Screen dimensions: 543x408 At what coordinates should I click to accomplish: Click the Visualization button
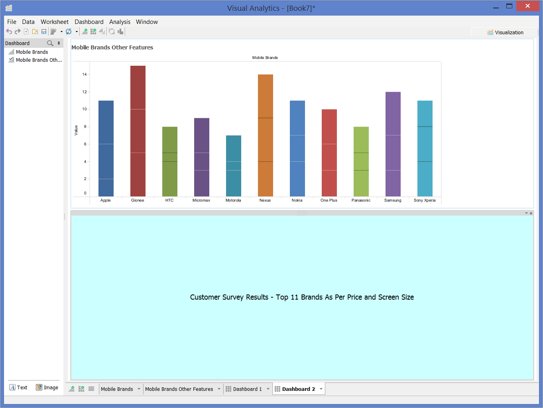[505, 32]
